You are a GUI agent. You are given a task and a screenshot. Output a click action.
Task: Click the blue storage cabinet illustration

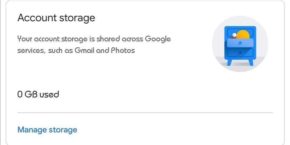(x=240, y=46)
